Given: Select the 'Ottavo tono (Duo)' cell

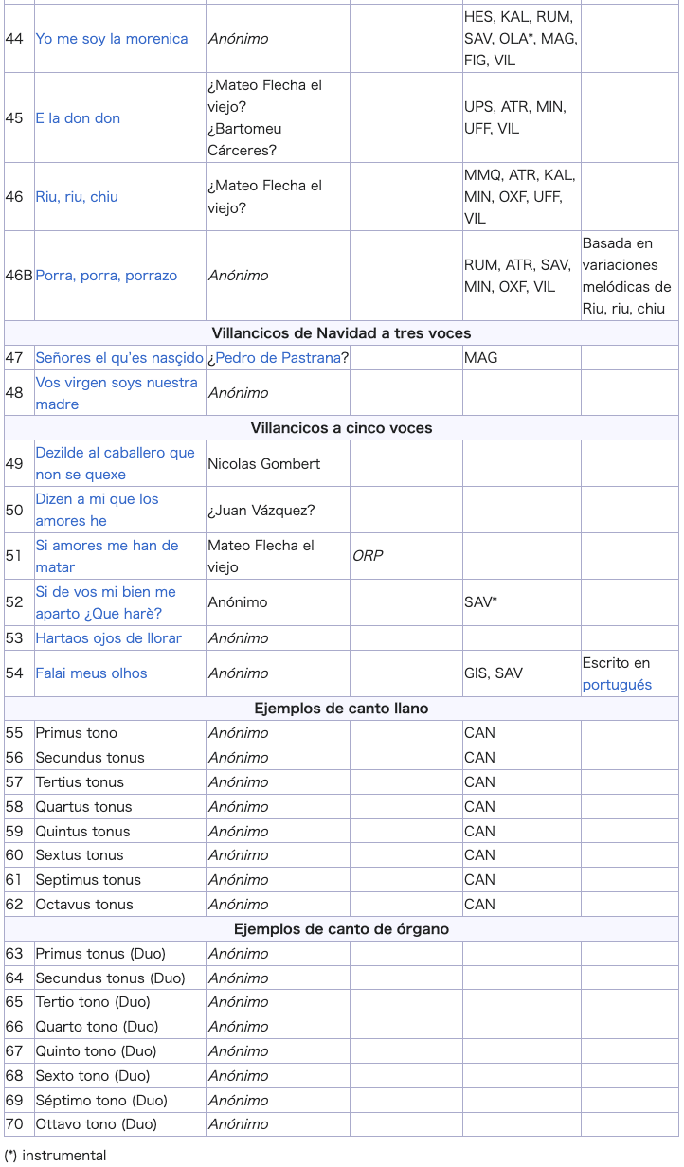Looking at the screenshot, I should coord(119,1124).
